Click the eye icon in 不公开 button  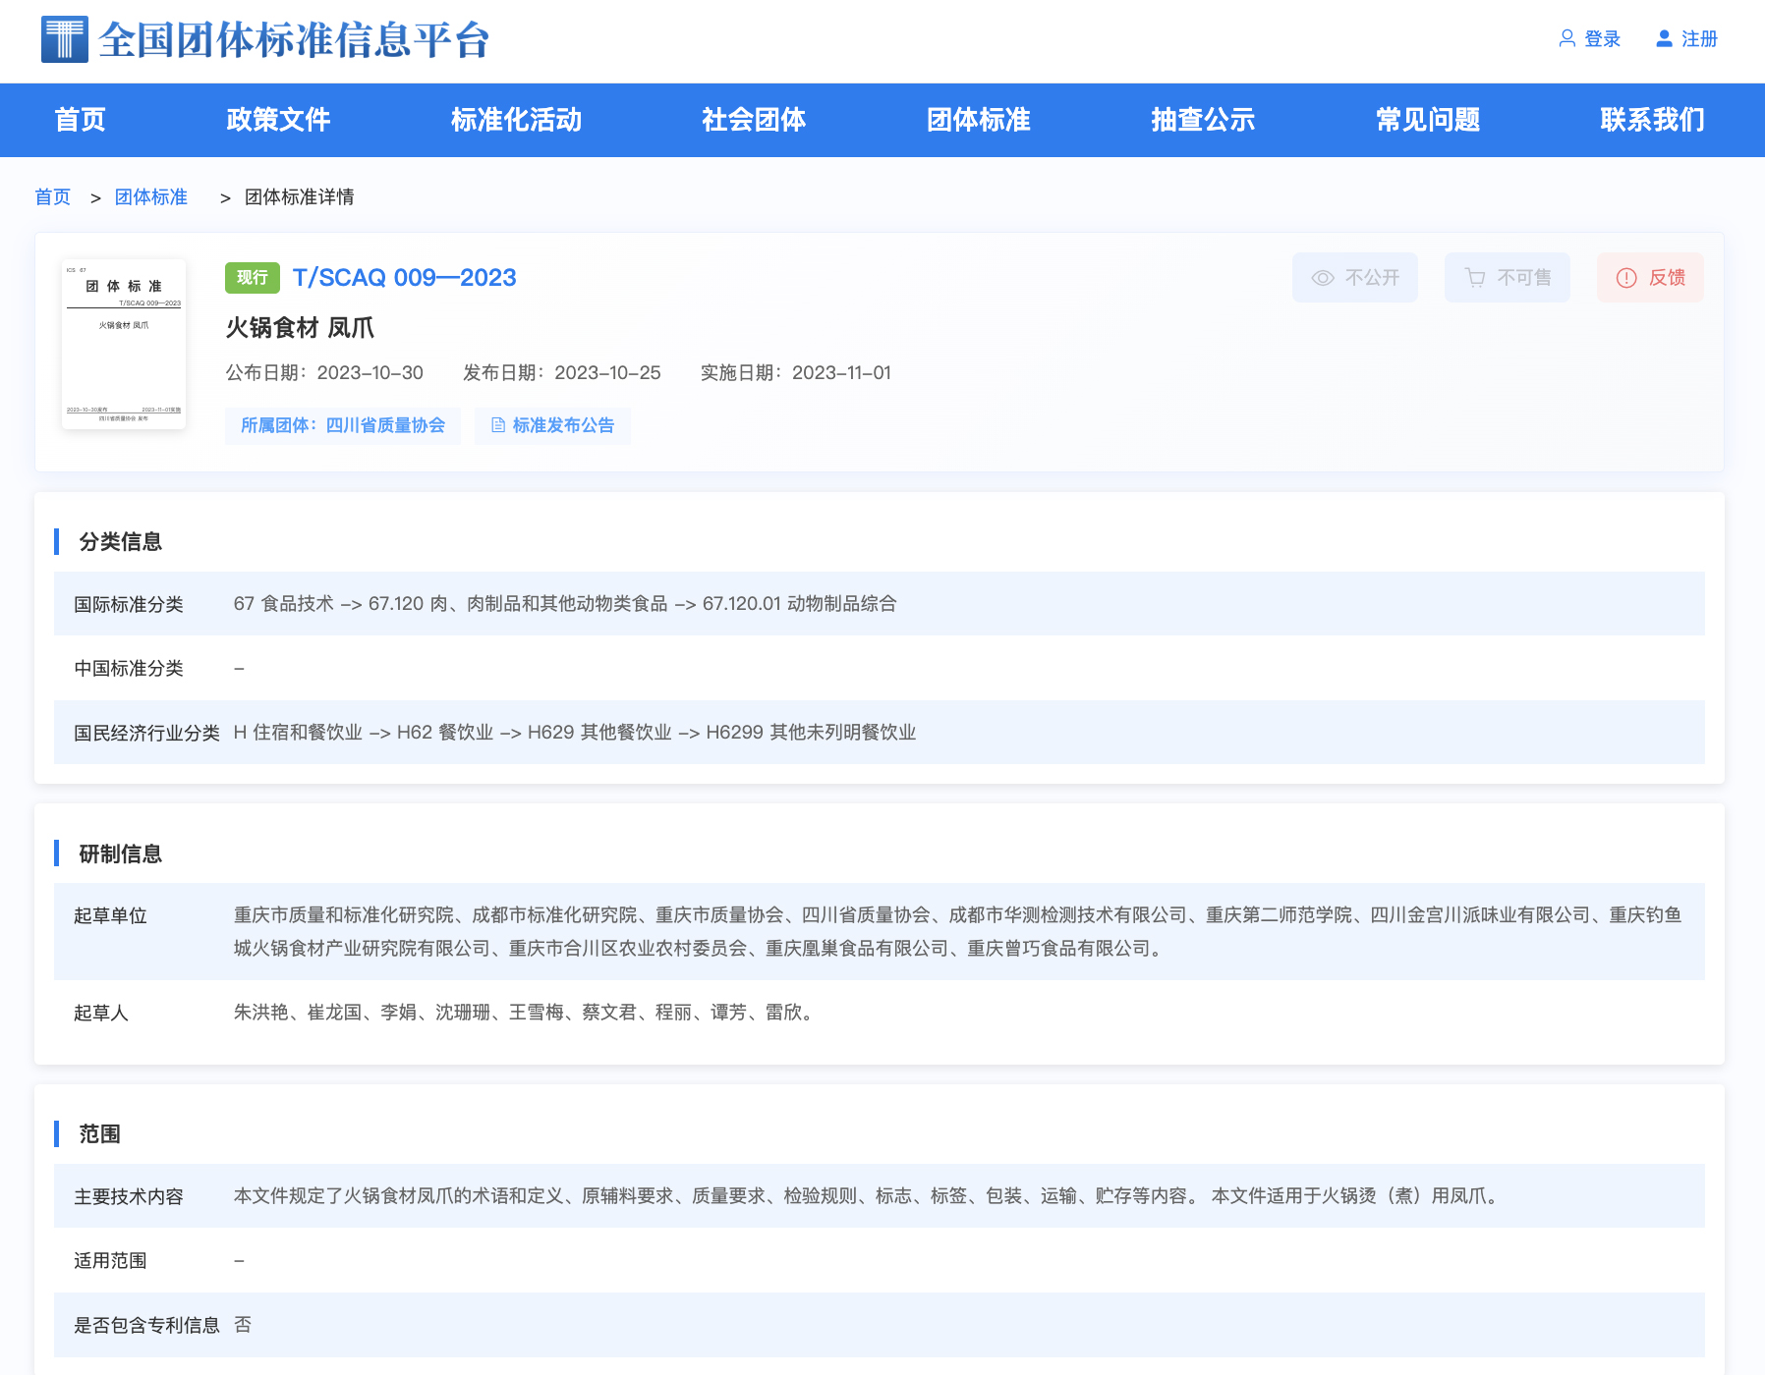point(1323,278)
